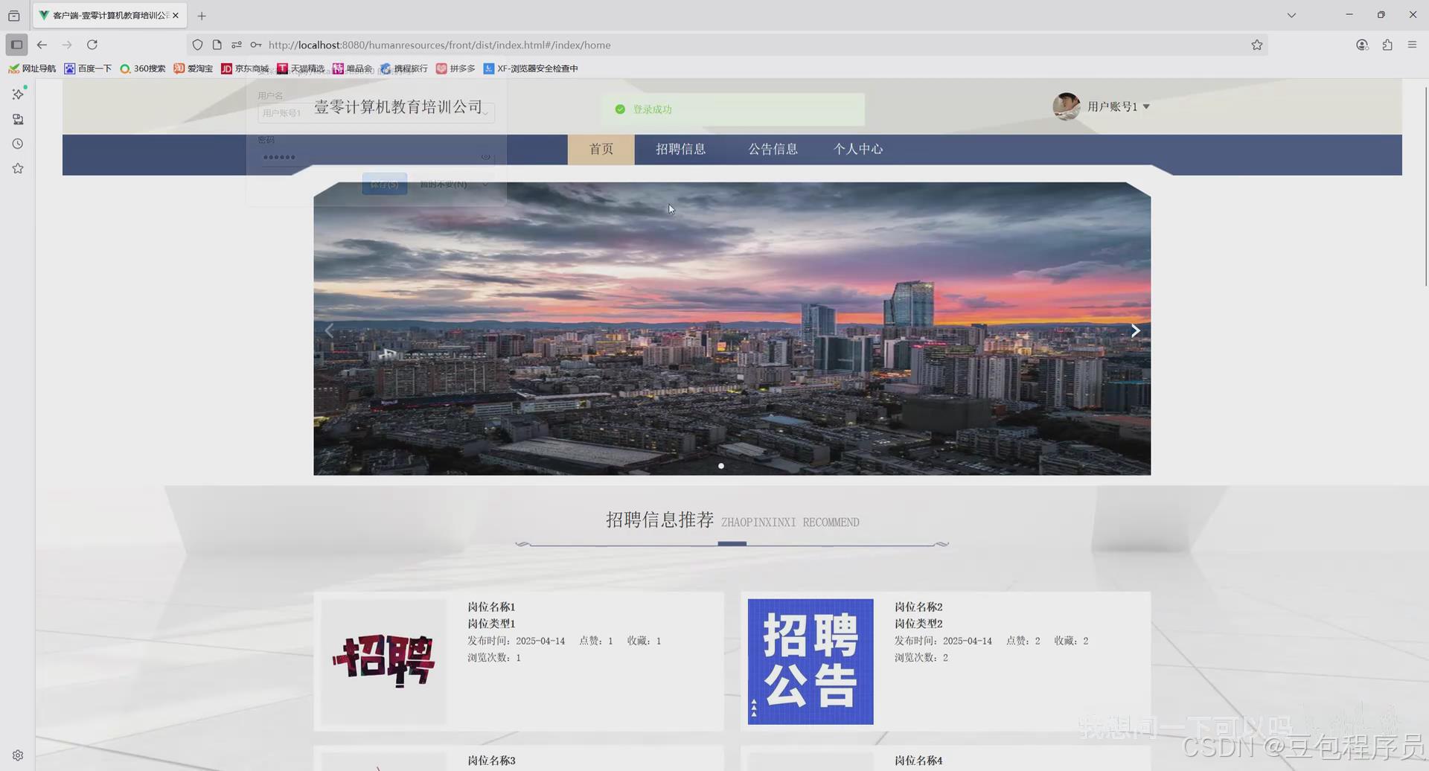Click the 登录成功 notification message
The height and width of the screenshot is (771, 1429).
tap(733, 109)
